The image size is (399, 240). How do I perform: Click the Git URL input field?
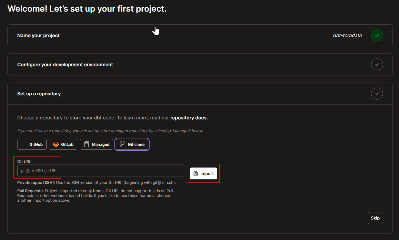point(101,170)
